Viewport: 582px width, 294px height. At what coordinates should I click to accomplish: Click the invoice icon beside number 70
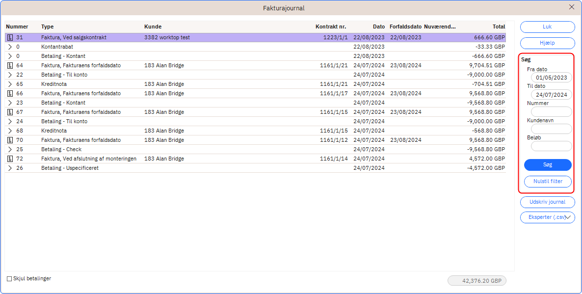[x=10, y=140]
